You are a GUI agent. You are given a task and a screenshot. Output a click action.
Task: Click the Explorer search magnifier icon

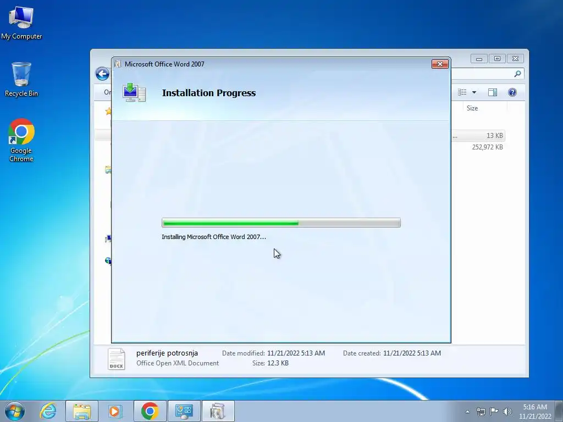pyautogui.click(x=517, y=74)
